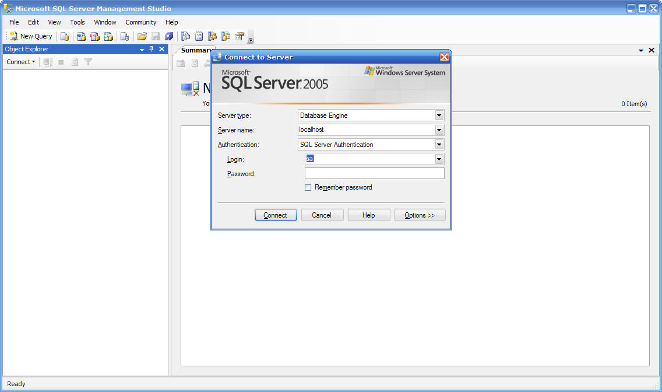Enable the Remember password checkbox

(308, 188)
